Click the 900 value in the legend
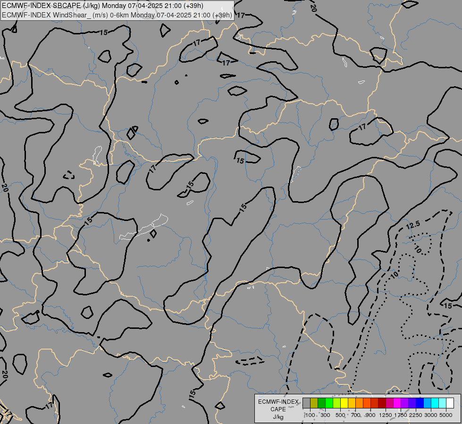 click(370, 415)
